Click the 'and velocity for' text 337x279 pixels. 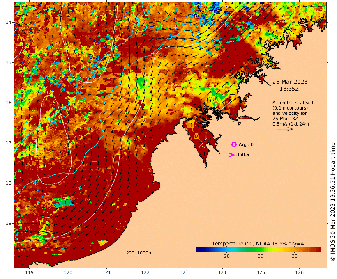point(290,113)
